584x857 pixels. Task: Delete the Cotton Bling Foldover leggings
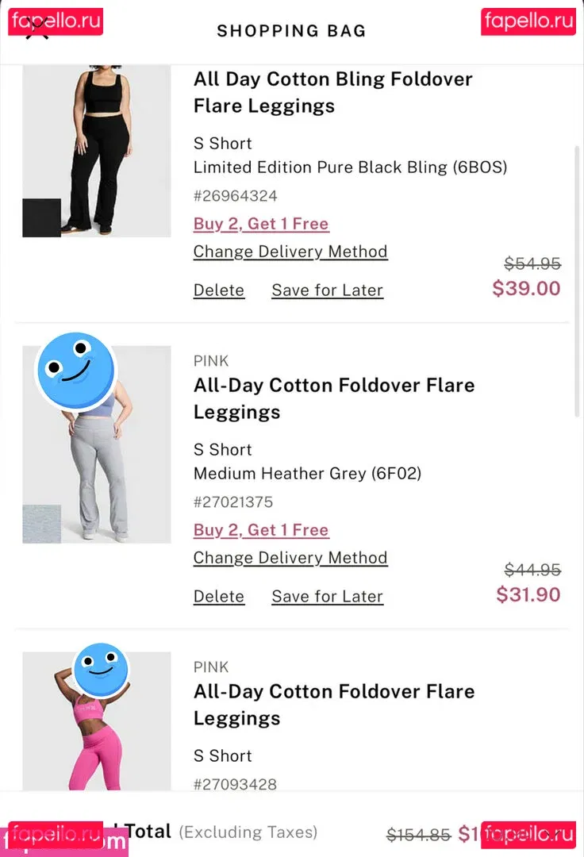219,290
